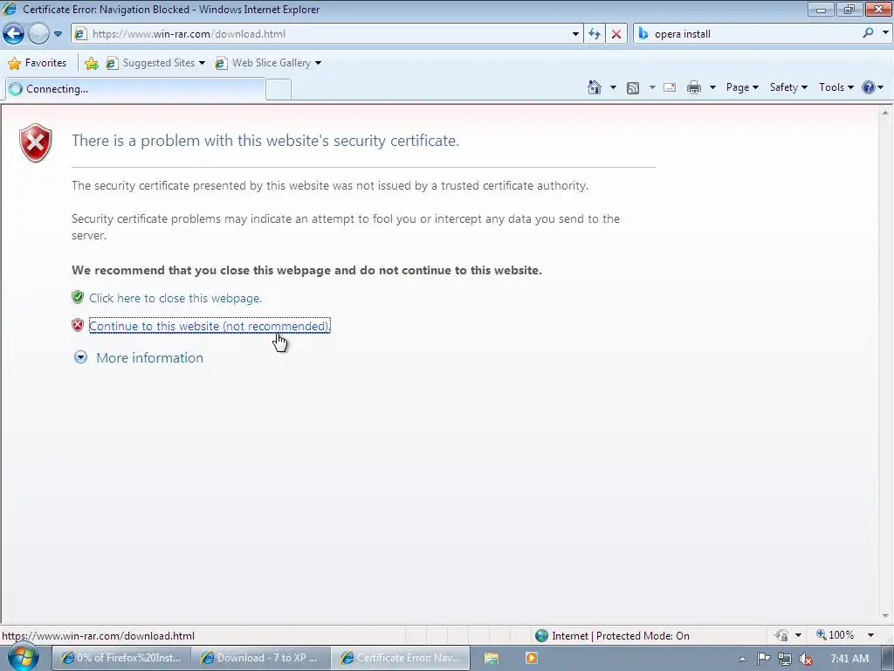The height and width of the screenshot is (671, 894).
Task: Select the Connecting... tab
Action: (x=134, y=89)
